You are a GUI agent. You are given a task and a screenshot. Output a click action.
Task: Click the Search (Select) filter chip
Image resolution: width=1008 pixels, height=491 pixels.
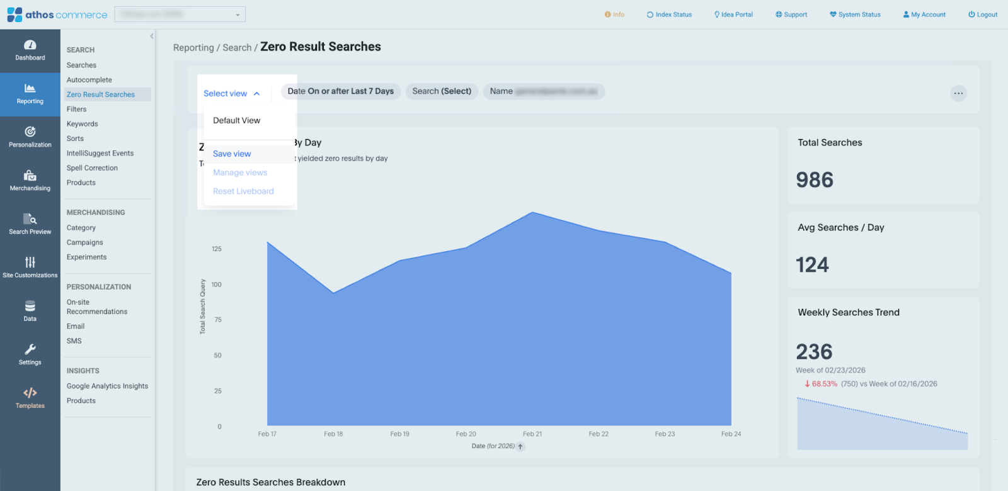click(442, 91)
